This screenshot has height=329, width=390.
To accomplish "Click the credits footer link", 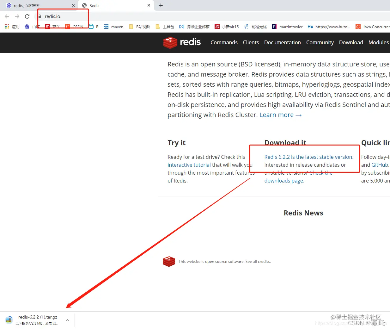I will click(264, 262).
